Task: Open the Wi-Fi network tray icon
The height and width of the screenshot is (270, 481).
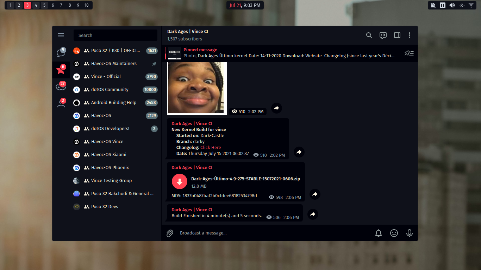Action: click(471, 5)
